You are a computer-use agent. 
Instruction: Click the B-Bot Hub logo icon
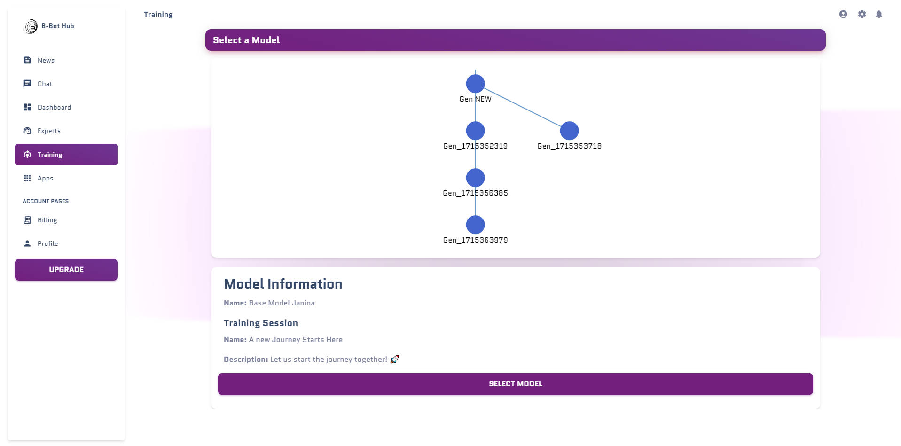coord(31,26)
